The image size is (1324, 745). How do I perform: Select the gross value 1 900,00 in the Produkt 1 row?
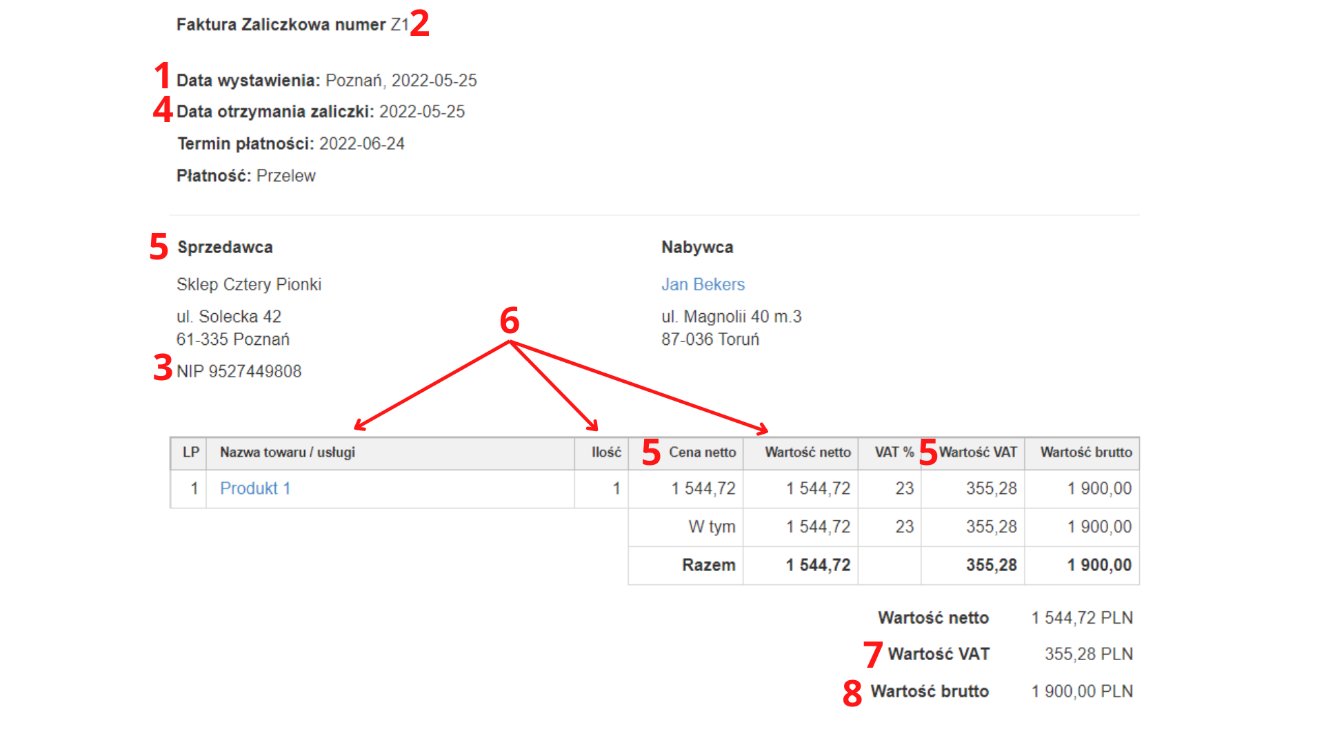tap(1100, 488)
